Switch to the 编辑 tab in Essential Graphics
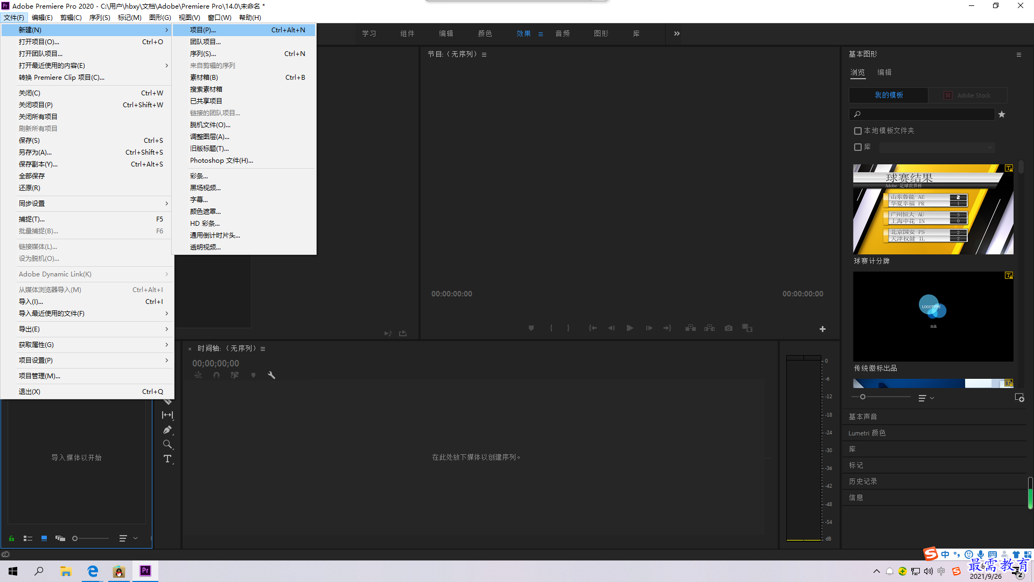Viewport: 1034px width, 582px height. click(x=884, y=72)
